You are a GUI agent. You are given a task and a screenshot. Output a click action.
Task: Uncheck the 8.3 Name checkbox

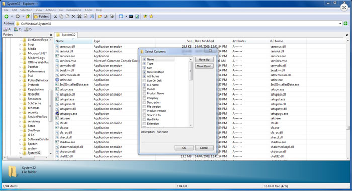coord(144,85)
